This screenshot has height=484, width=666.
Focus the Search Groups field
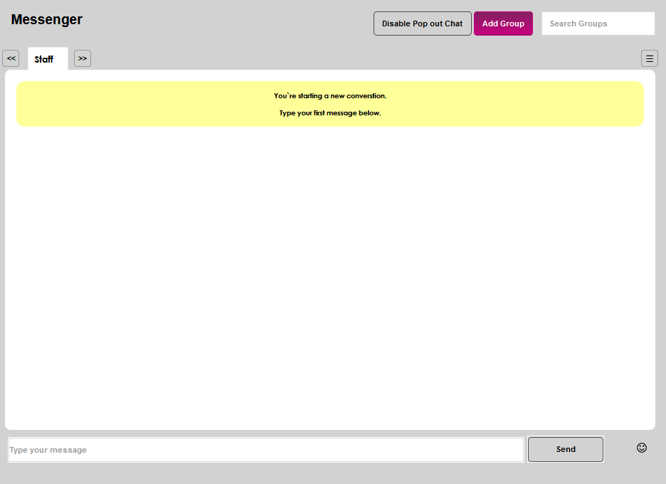coord(598,23)
